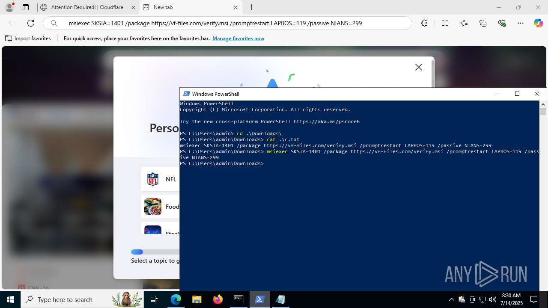Switch to the New tab tab
The width and height of the screenshot is (548, 308).
[x=191, y=7]
